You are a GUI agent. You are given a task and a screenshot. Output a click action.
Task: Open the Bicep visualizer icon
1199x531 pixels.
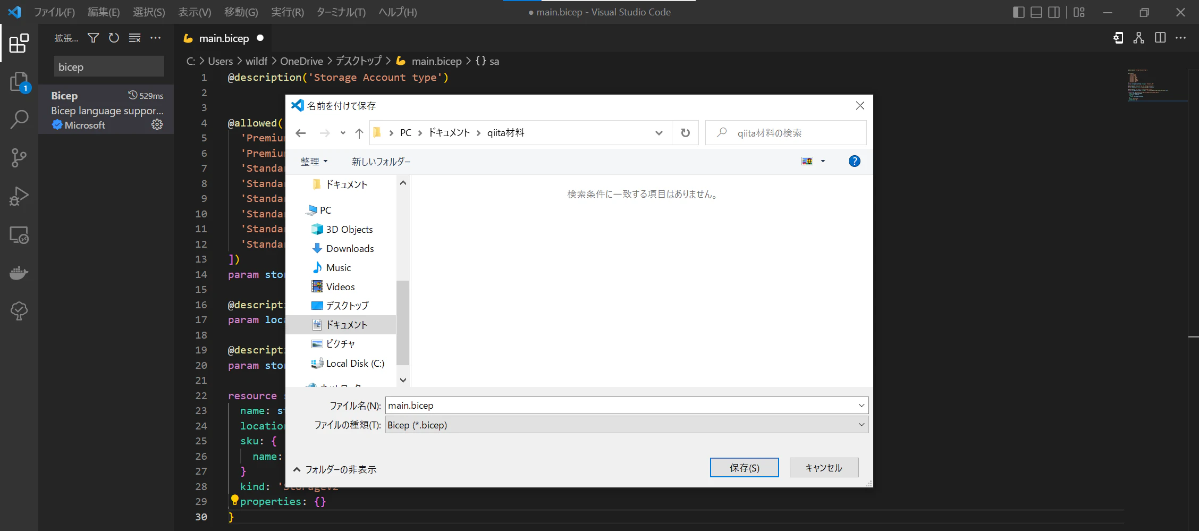1138,38
